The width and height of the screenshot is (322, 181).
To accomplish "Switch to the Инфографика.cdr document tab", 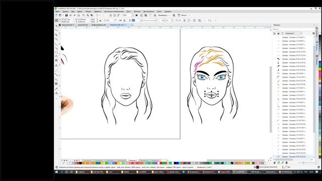I will pos(99,25).
